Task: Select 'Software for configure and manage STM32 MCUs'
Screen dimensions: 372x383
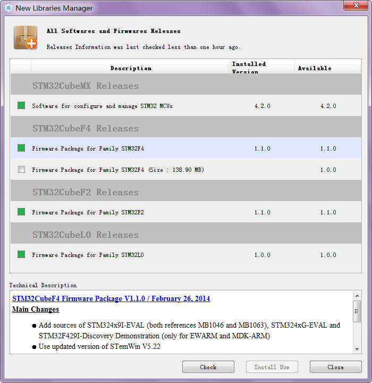Action: coord(186,105)
